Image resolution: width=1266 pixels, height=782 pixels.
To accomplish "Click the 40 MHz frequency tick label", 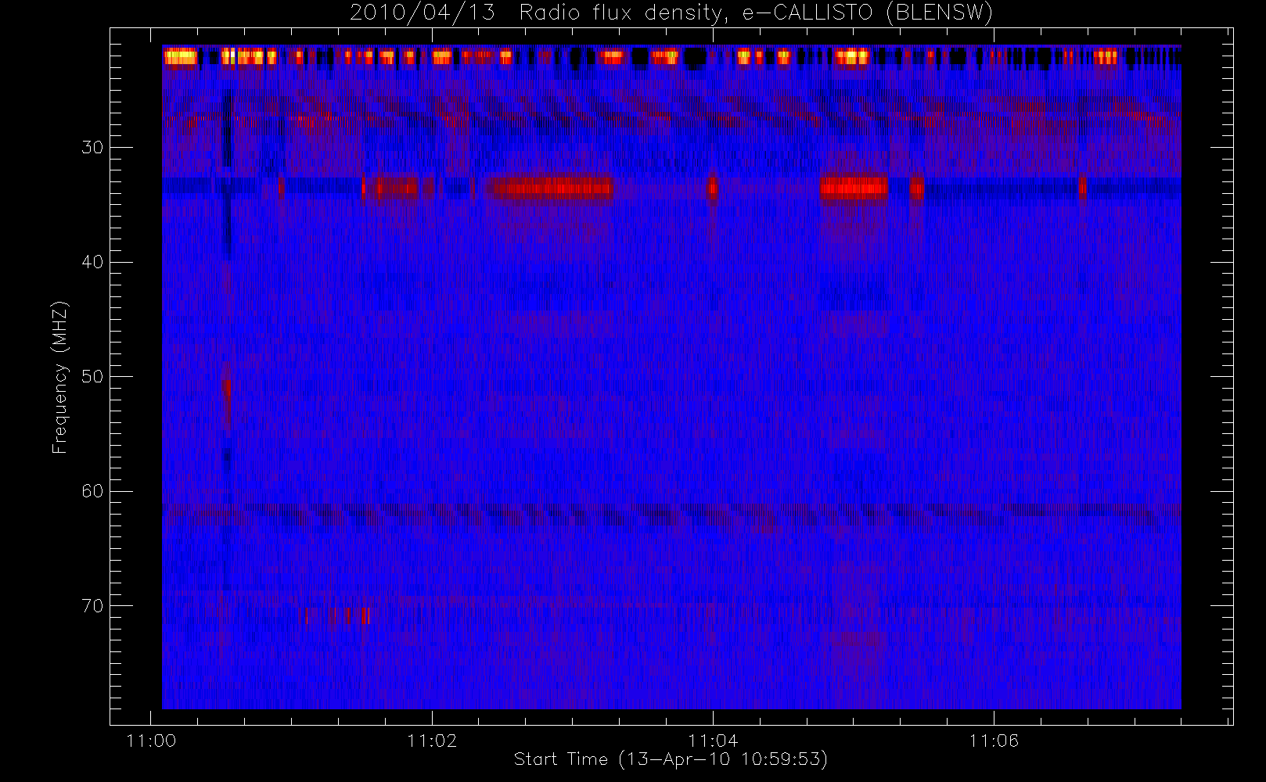I will pos(92,262).
